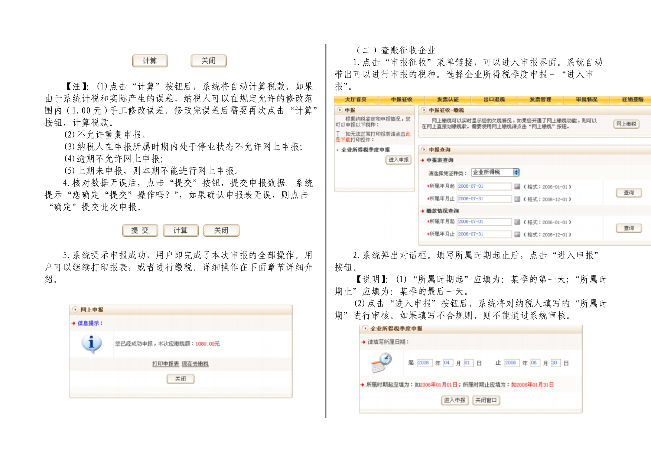Click the 计算 button above the 【注】 note

150,61
